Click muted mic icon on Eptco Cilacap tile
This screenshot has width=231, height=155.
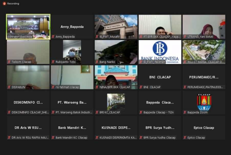click(185, 138)
